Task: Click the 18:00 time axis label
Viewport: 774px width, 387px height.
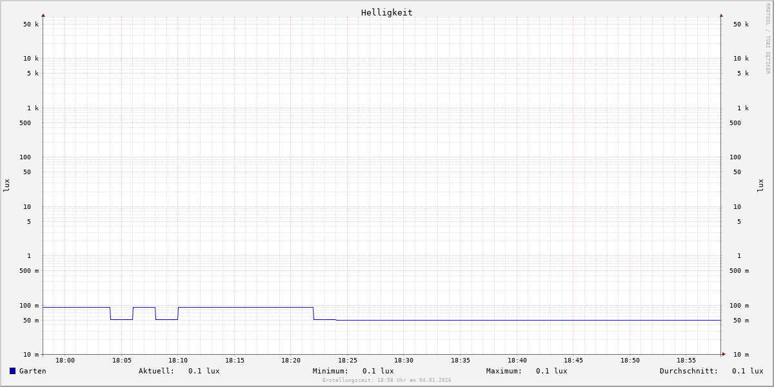Action: 65,361
